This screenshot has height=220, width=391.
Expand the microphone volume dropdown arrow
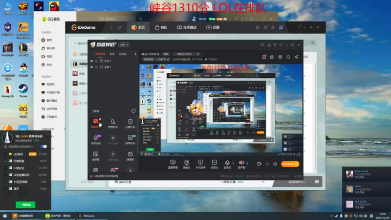233,163
